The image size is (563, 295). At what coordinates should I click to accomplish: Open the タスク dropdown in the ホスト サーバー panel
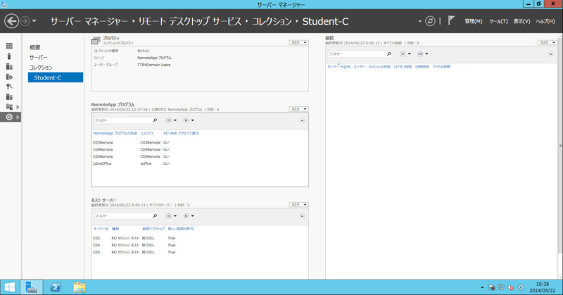[x=298, y=204]
